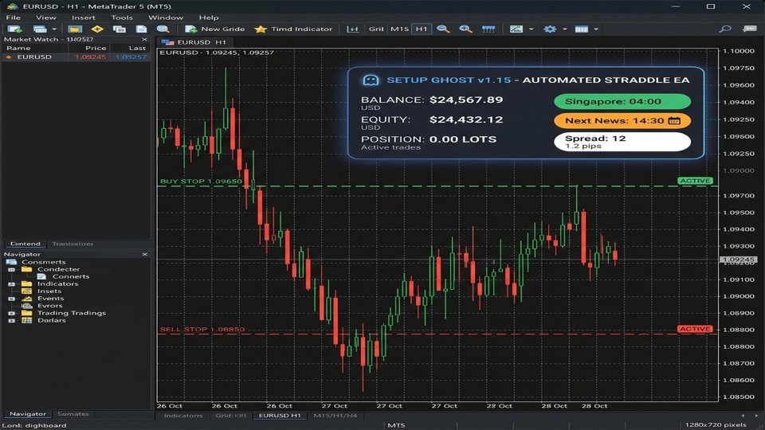Image resolution: width=765 pixels, height=430 pixels.
Task: Open the dropdown arrow beside the profiles icon
Action: pos(54,29)
